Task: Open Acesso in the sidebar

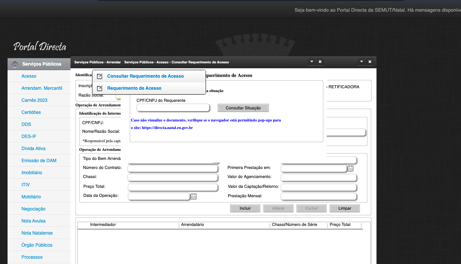Action: [29, 76]
